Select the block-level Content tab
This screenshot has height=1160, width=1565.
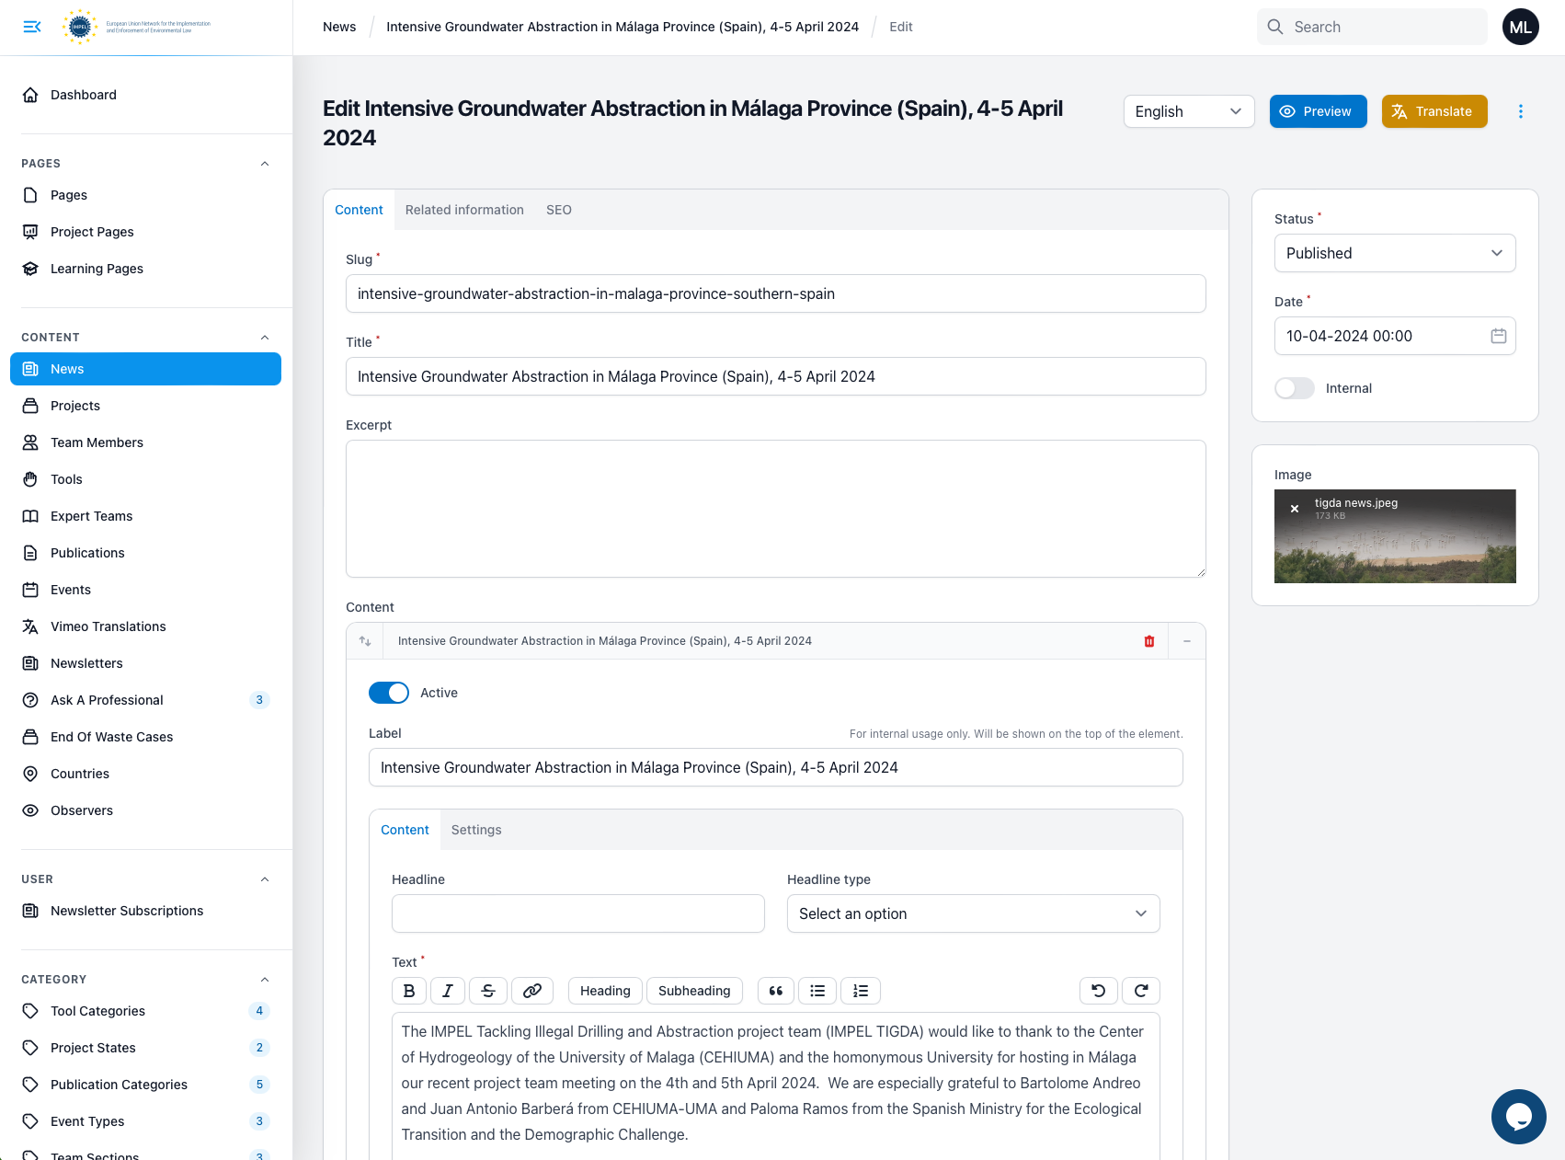[405, 830]
